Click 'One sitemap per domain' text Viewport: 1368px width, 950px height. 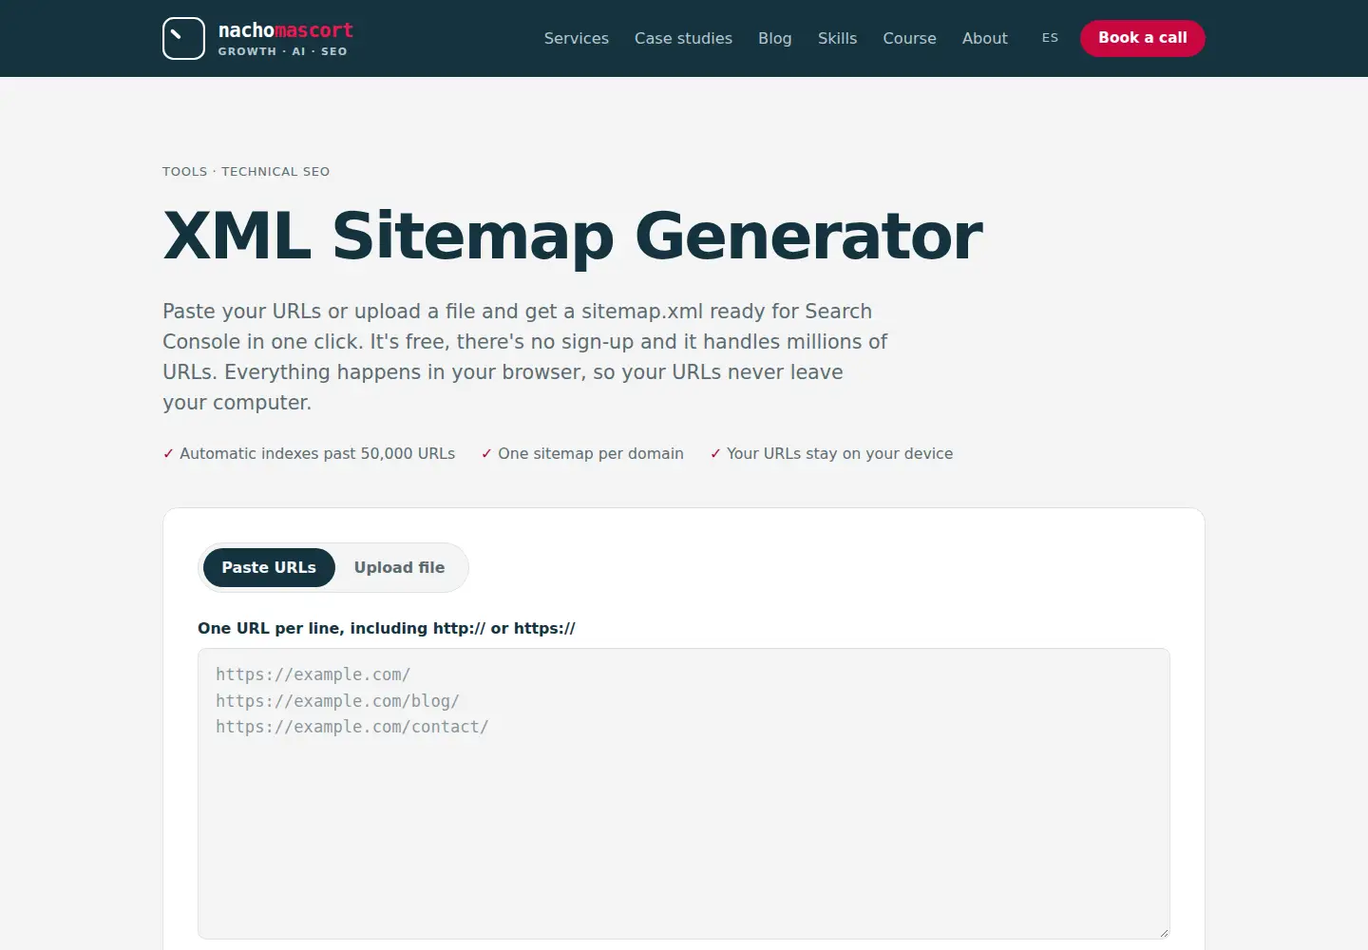tap(591, 454)
